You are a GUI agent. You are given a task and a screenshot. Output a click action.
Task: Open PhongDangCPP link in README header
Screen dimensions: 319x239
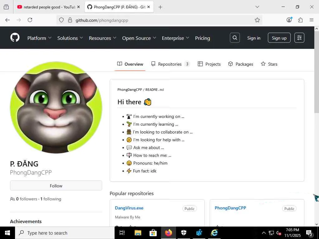pyautogui.click(x=130, y=90)
